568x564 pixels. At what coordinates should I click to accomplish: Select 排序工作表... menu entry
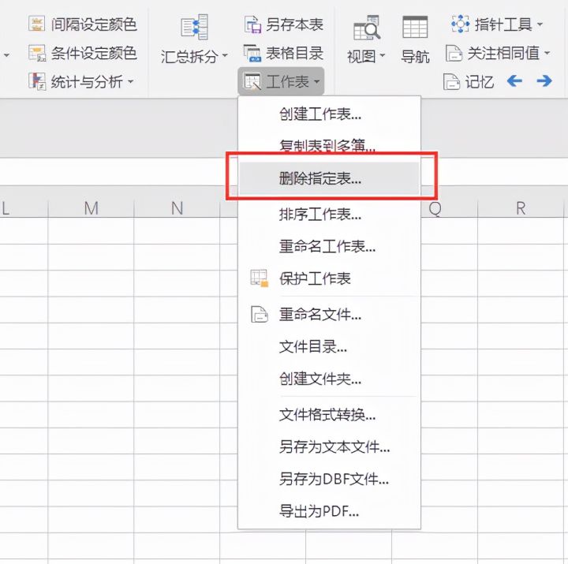point(329,214)
